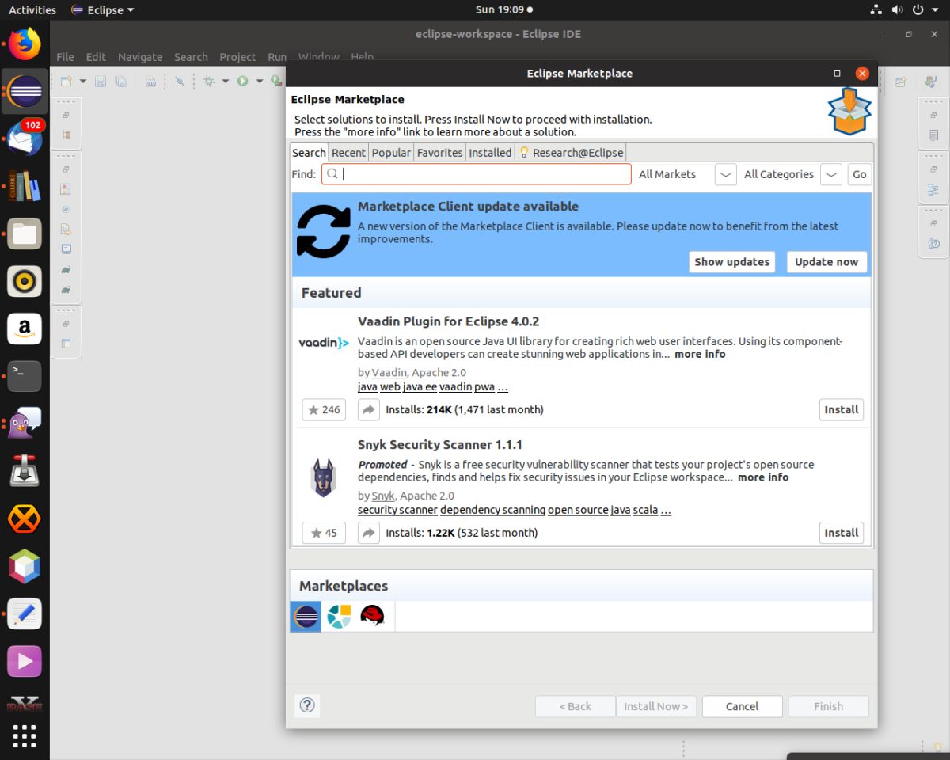This screenshot has width=950, height=760.
Task: Expand the All Markets dropdown arrow
Action: [726, 174]
